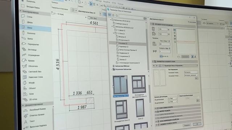
Task: Open 1.4 Конструкции Строительные 22 folder
Action: (128, 63)
